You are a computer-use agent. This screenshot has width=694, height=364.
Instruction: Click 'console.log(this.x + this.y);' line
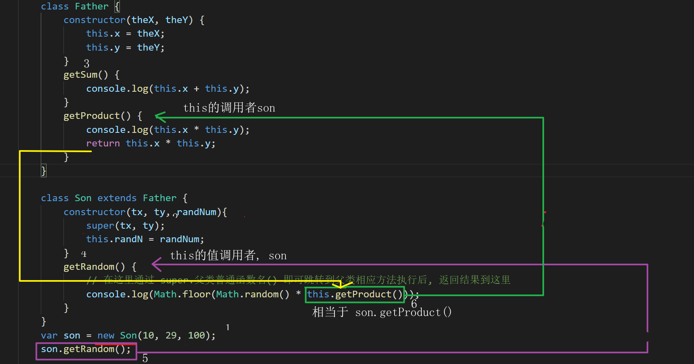pos(168,89)
